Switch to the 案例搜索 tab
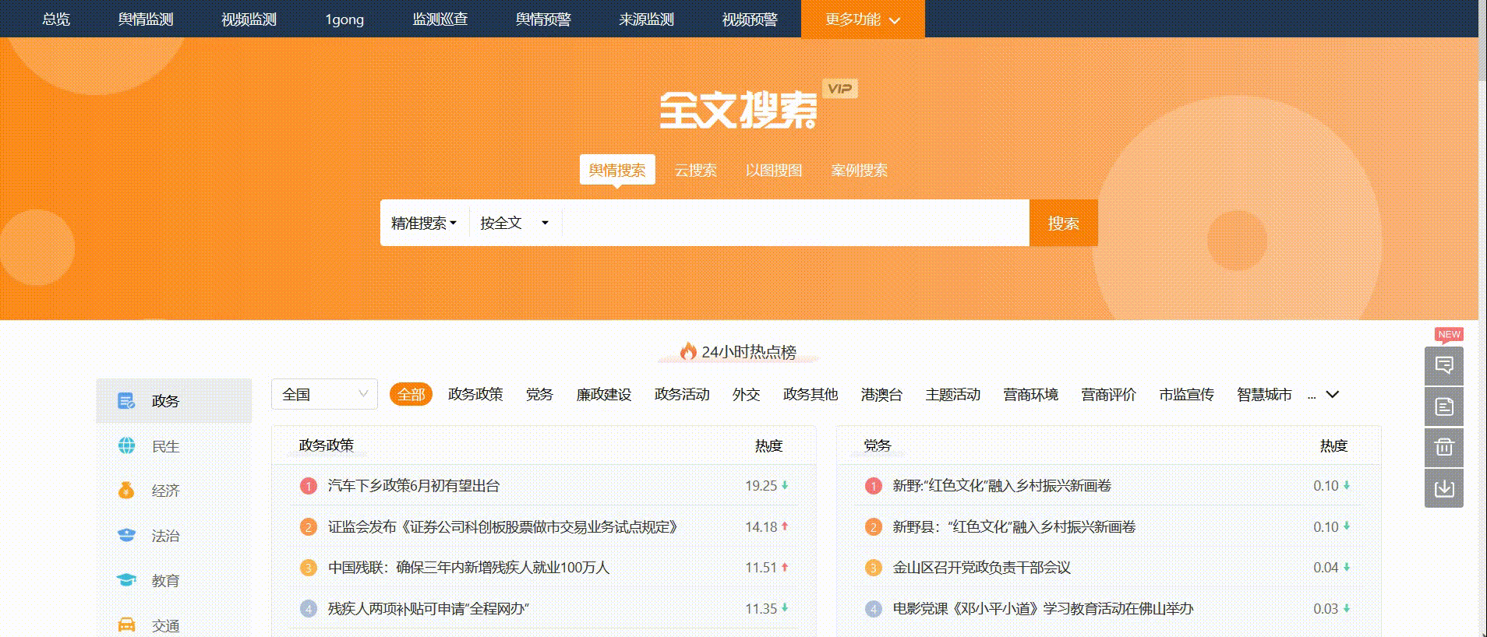The height and width of the screenshot is (637, 1487). pos(859,170)
